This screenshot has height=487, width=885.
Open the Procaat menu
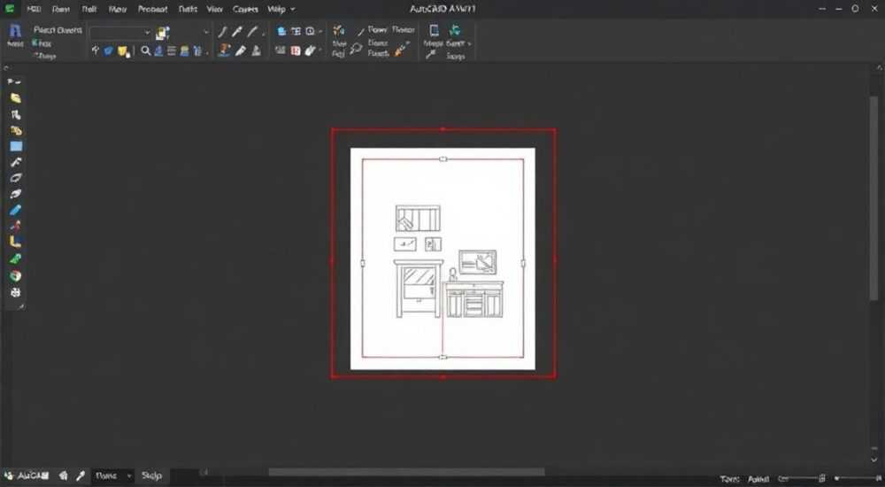[152, 9]
